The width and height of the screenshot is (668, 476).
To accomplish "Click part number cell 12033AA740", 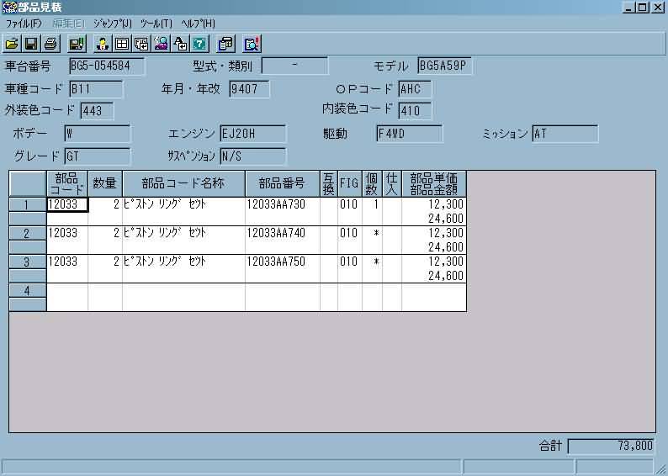I will (x=283, y=233).
